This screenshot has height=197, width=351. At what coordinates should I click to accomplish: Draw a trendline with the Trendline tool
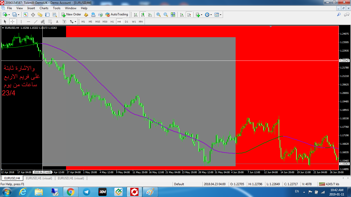pyautogui.click(x=36, y=22)
